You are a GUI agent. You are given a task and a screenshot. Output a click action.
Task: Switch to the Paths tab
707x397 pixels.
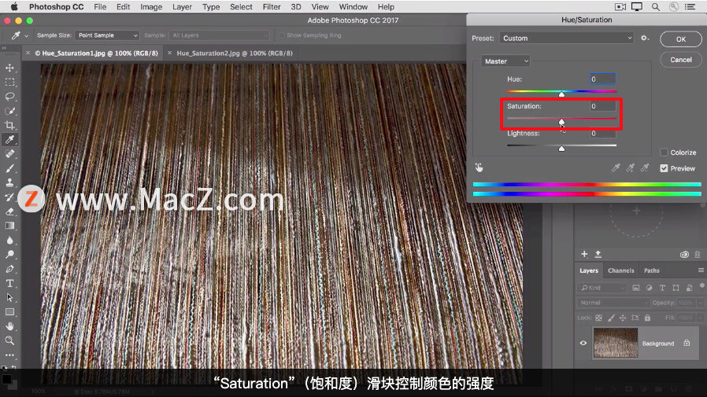coord(652,270)
